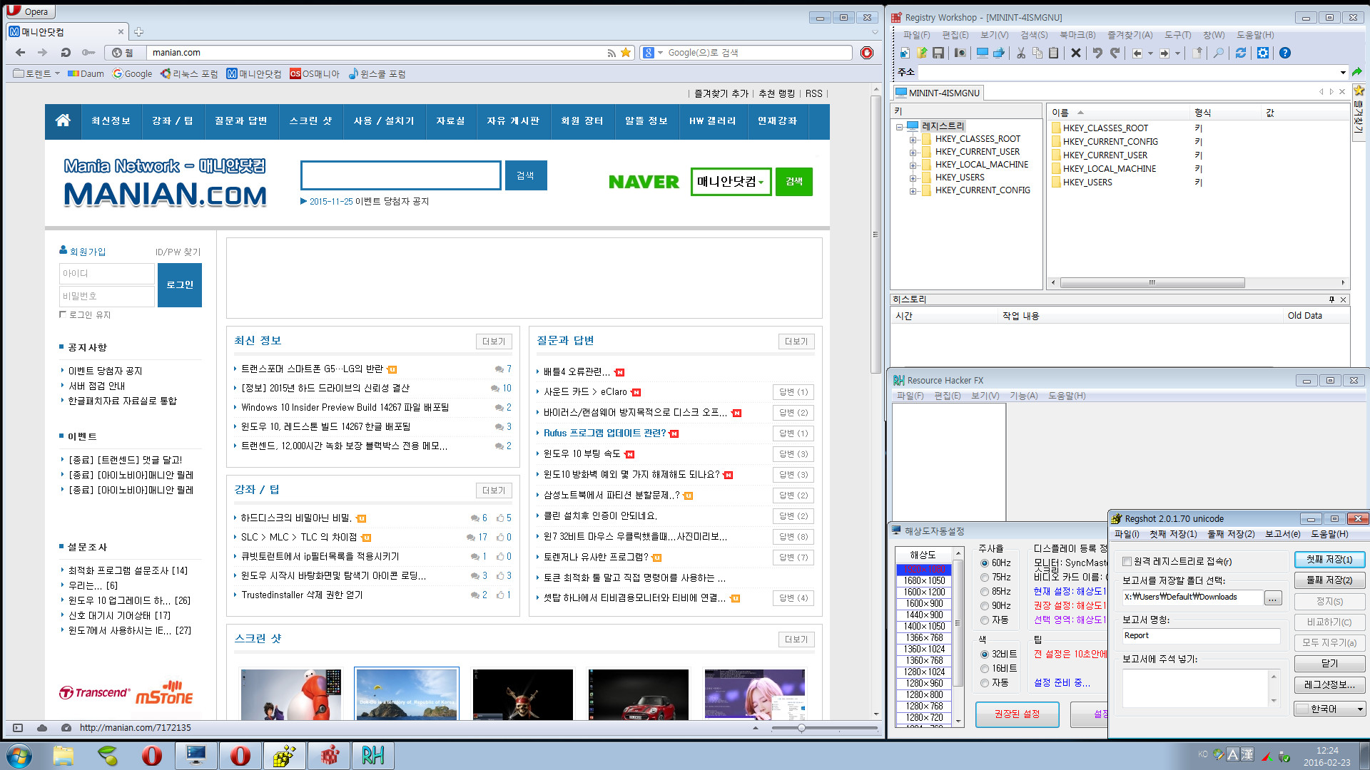Click the redo arrow icon in Registry Workshop
Viewport: 1370px width, 770px height.
click(x=1115, y=53)
